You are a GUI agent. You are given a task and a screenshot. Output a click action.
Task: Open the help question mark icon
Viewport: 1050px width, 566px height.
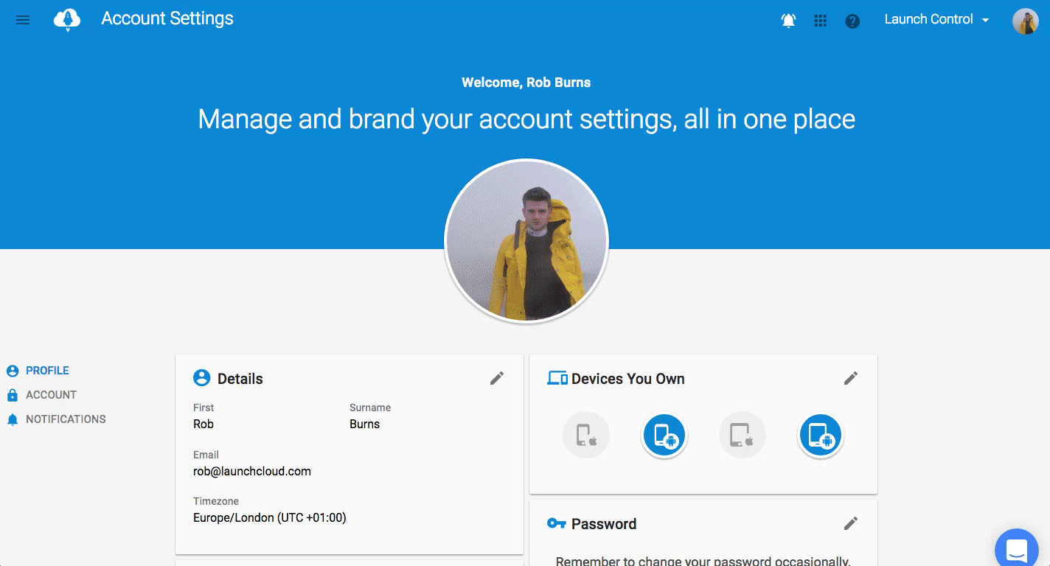coord(852,21)
